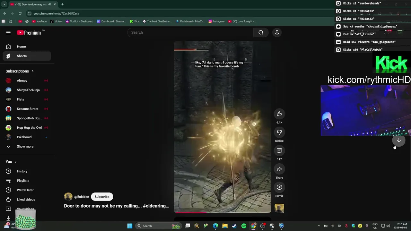Go back with browser back arrow
The height and width of the screenshot is (231, 411).
tap(4, 13)
